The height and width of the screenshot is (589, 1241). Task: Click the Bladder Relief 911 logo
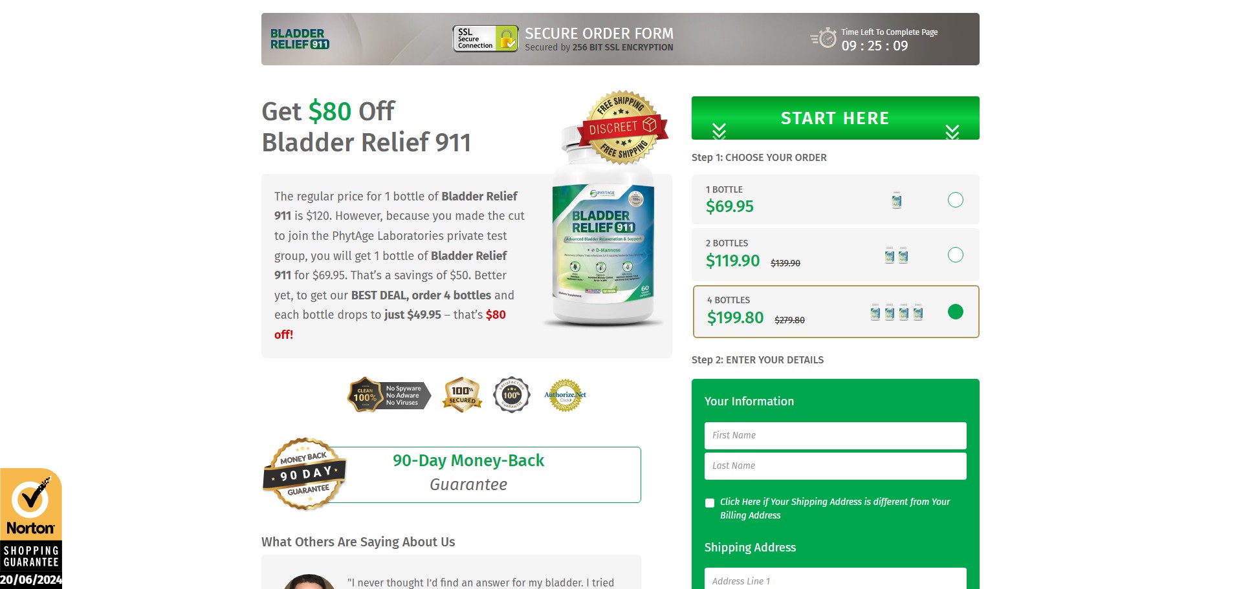tap(300, 39)
